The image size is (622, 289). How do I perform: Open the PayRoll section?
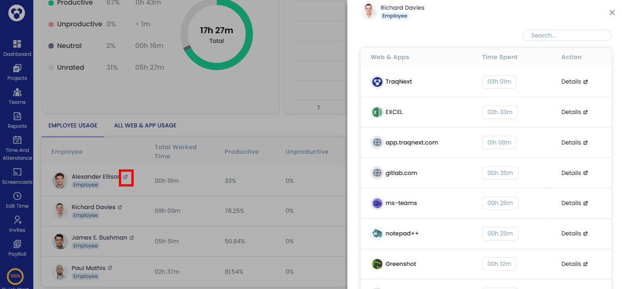click(17, 248)
